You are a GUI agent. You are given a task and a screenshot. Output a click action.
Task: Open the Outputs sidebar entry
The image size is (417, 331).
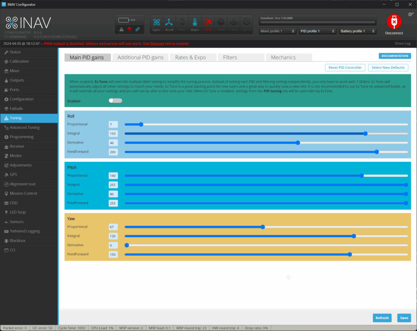(29, 80)
